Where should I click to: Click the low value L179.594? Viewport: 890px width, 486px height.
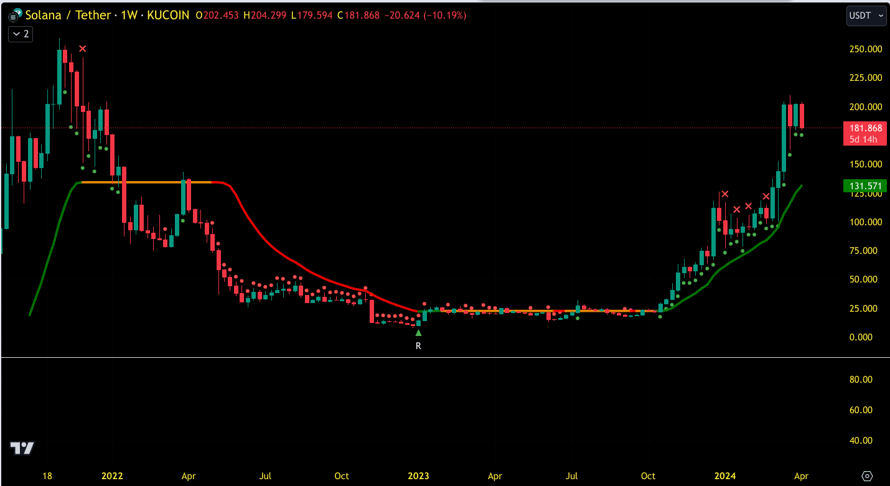click(313, 15)
